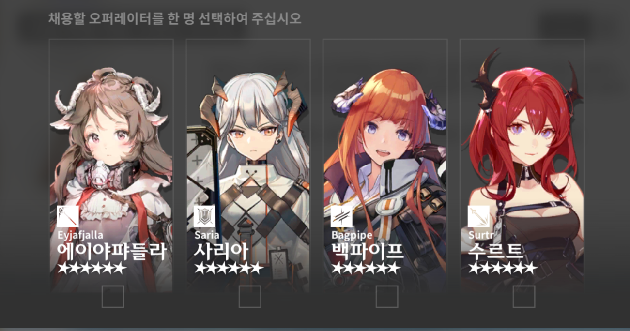Click the six-star rating under Eyjafjalla
The height and width of the screenshot is (331, 630).
tap(92, 269)
